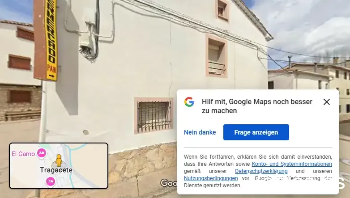
Task: Click the Google watermark on street view
Action: click(x=169, y=183)
